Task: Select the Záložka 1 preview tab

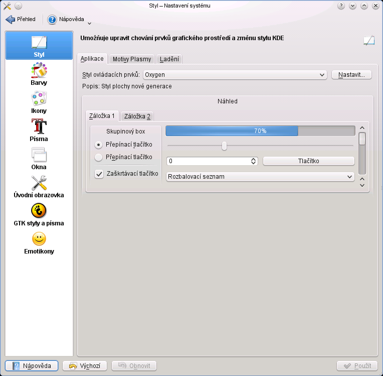Action: (102, 116)
